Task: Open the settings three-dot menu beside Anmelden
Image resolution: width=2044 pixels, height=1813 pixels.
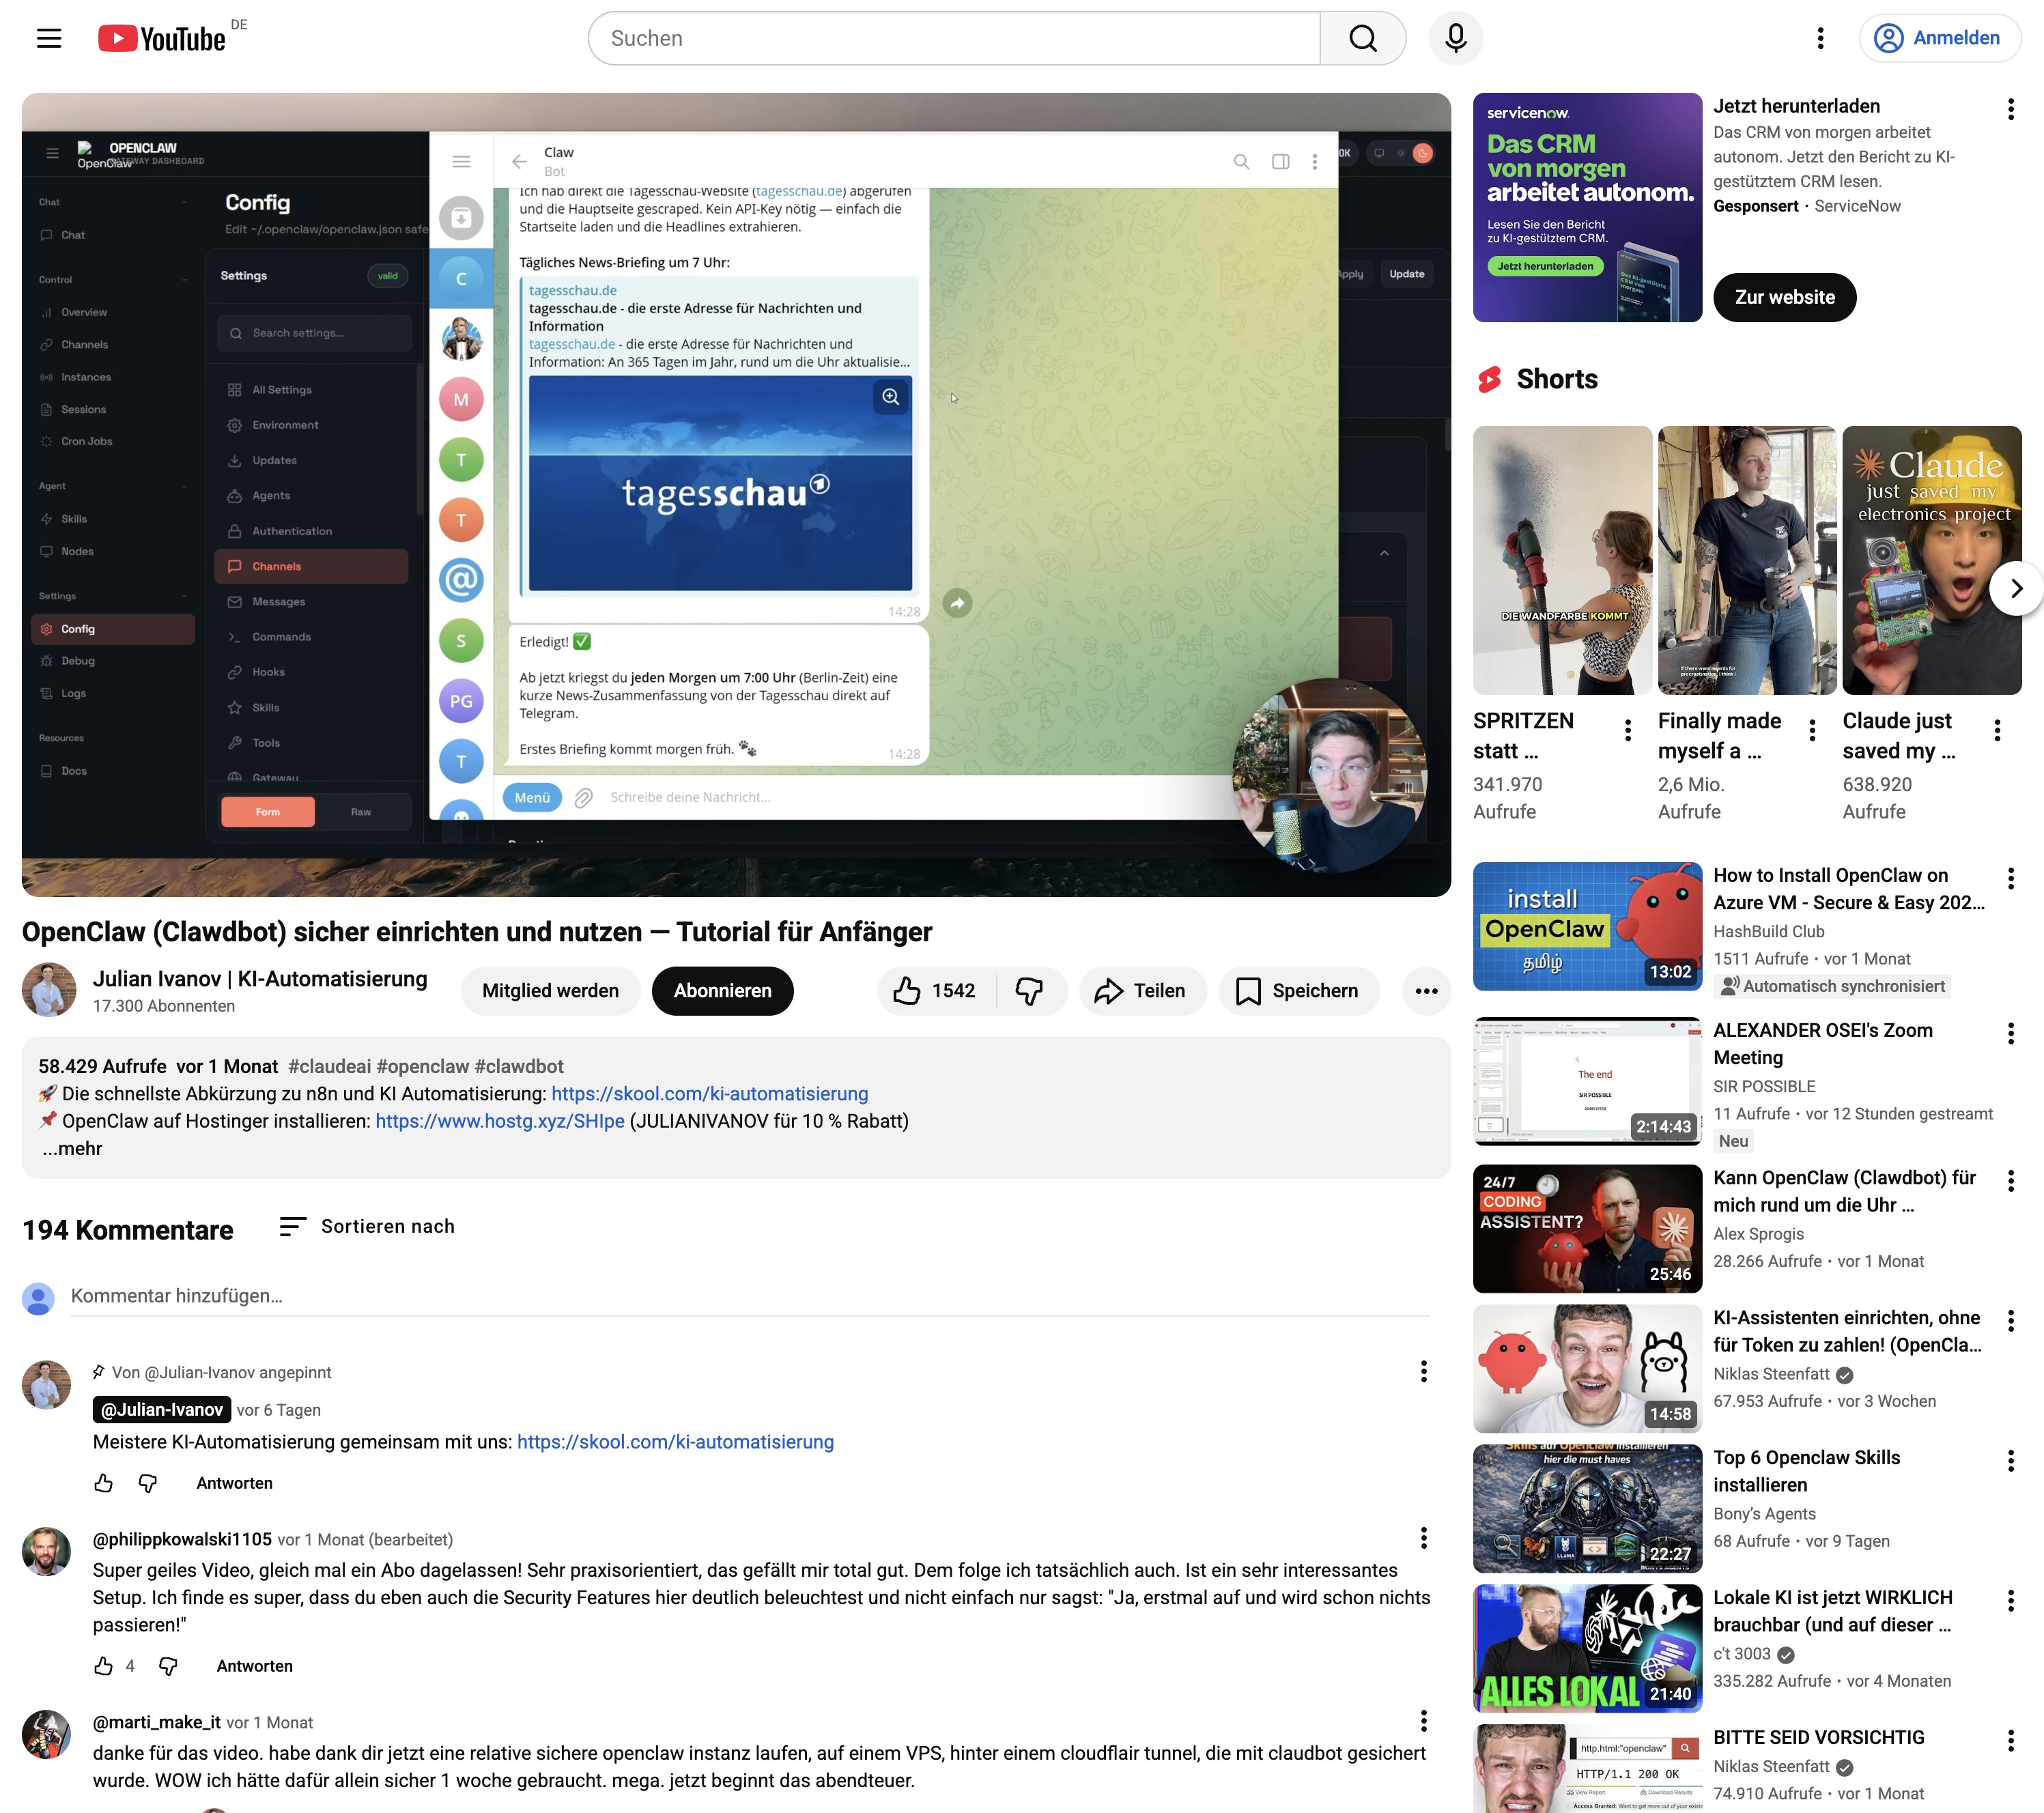Action: [1820, 38]
